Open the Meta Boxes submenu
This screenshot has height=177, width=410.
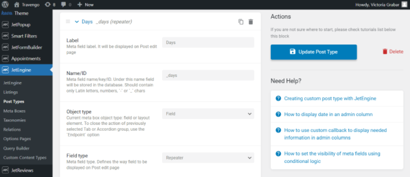point(14,111)
